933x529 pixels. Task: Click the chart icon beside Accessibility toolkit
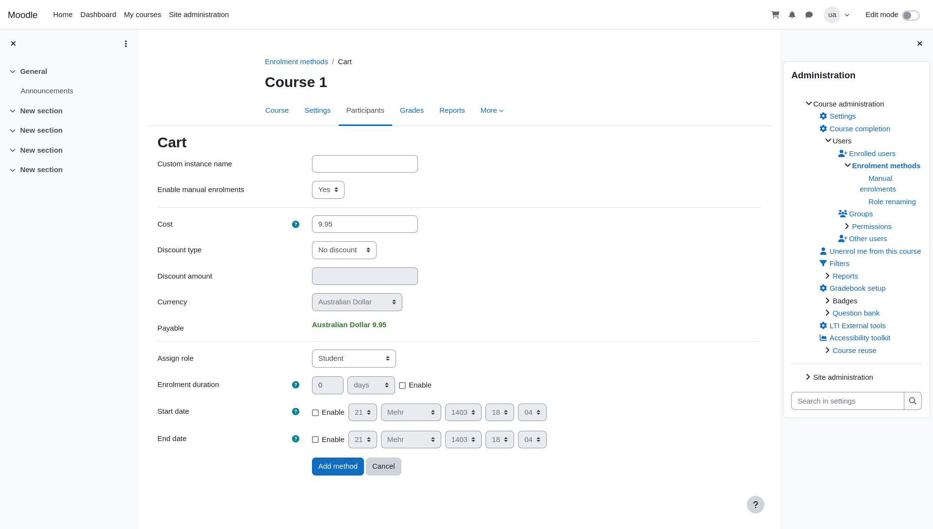(x=823, y=338)
